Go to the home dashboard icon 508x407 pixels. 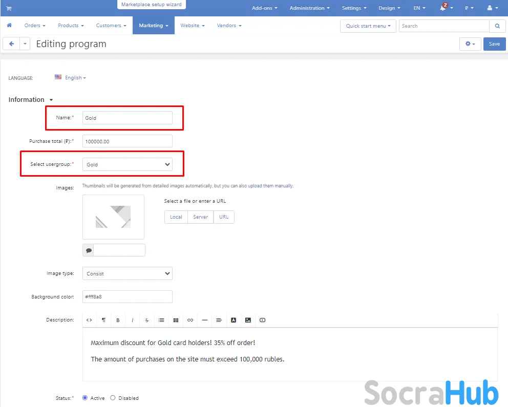tap(9, 25)
